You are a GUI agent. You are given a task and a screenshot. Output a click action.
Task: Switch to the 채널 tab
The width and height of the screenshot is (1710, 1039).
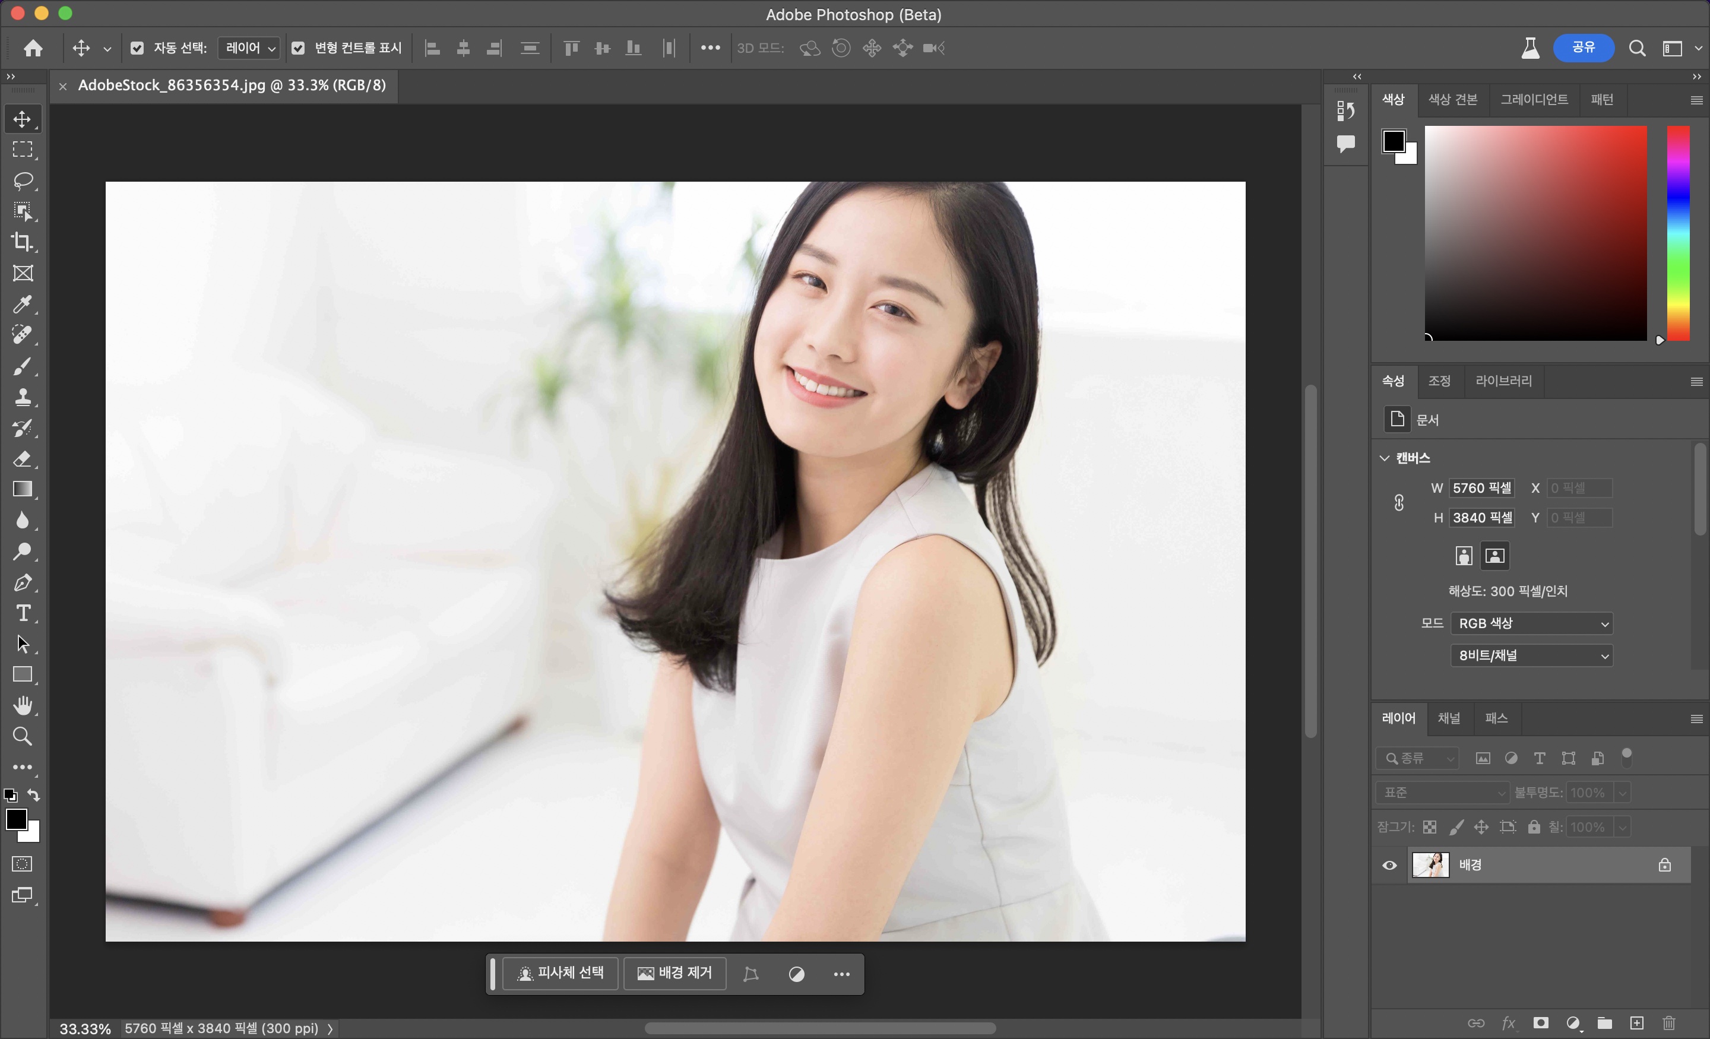pos(1448,718)
